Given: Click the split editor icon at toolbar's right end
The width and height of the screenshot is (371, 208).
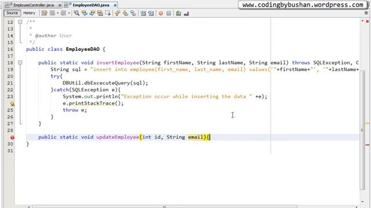Looking at the screenshot, I should (366, 13).
